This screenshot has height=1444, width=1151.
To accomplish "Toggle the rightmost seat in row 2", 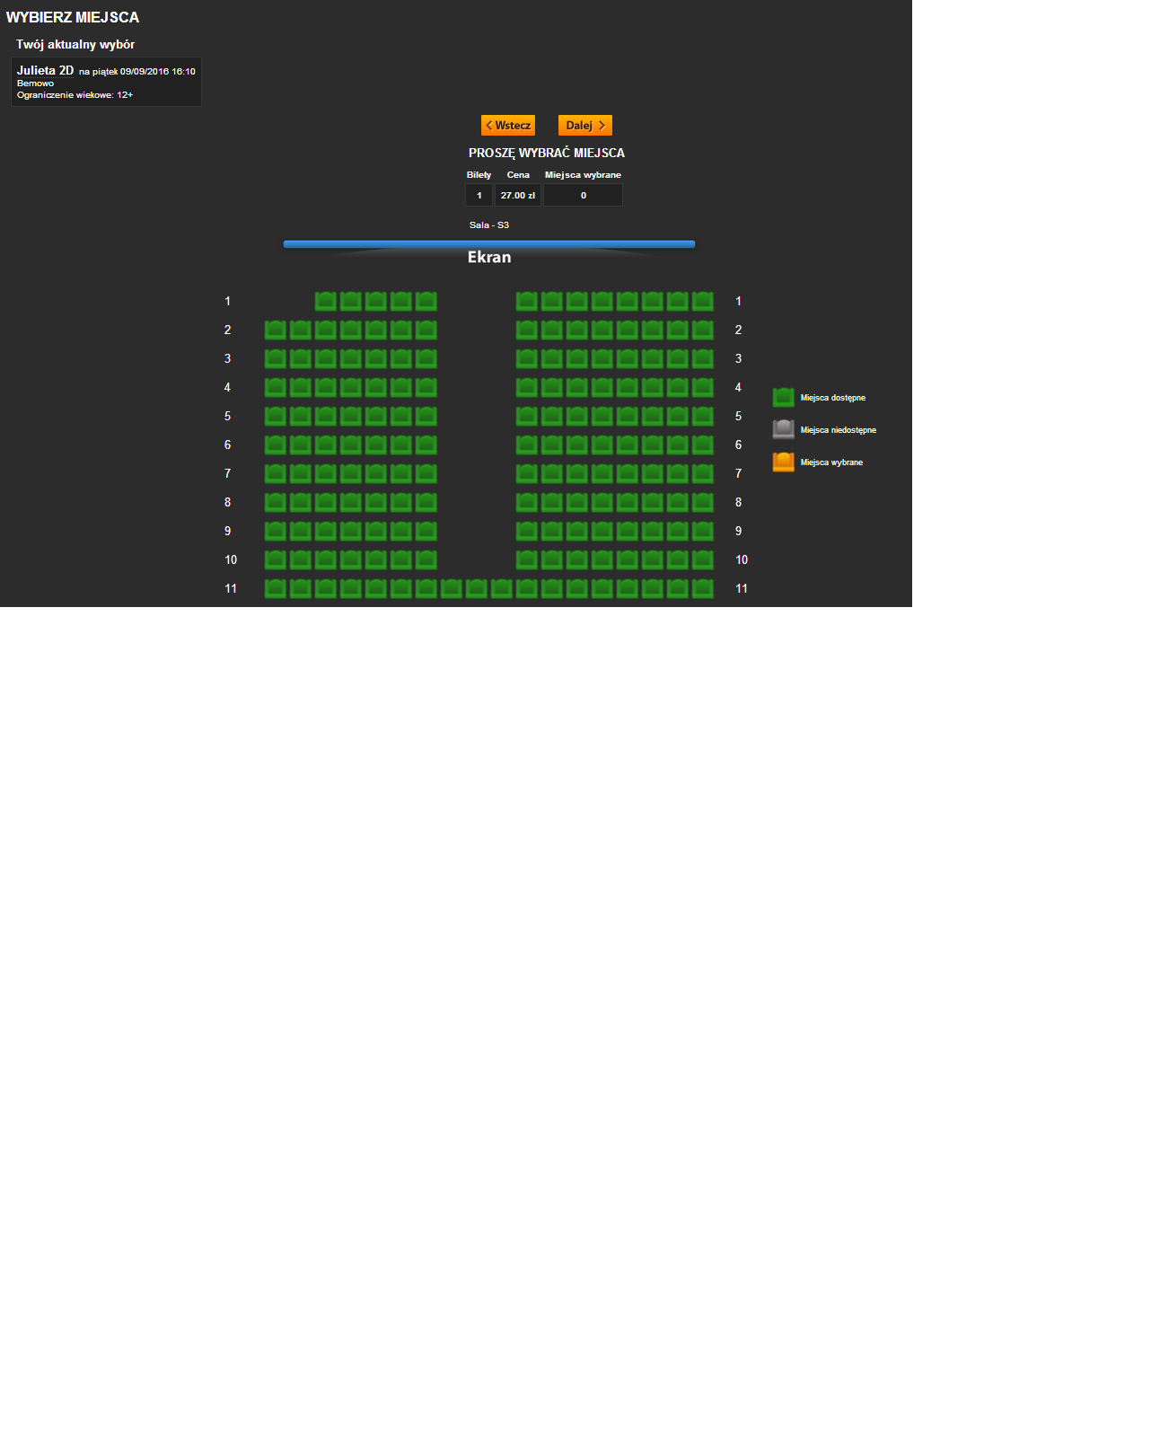I will pos(703,330).
